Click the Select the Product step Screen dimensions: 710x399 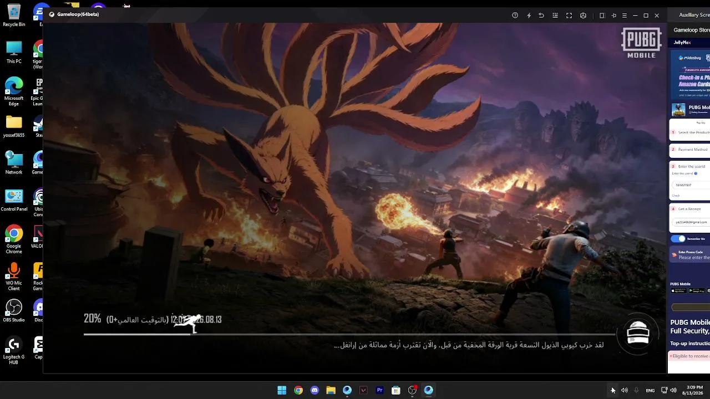tap(691, 132)
